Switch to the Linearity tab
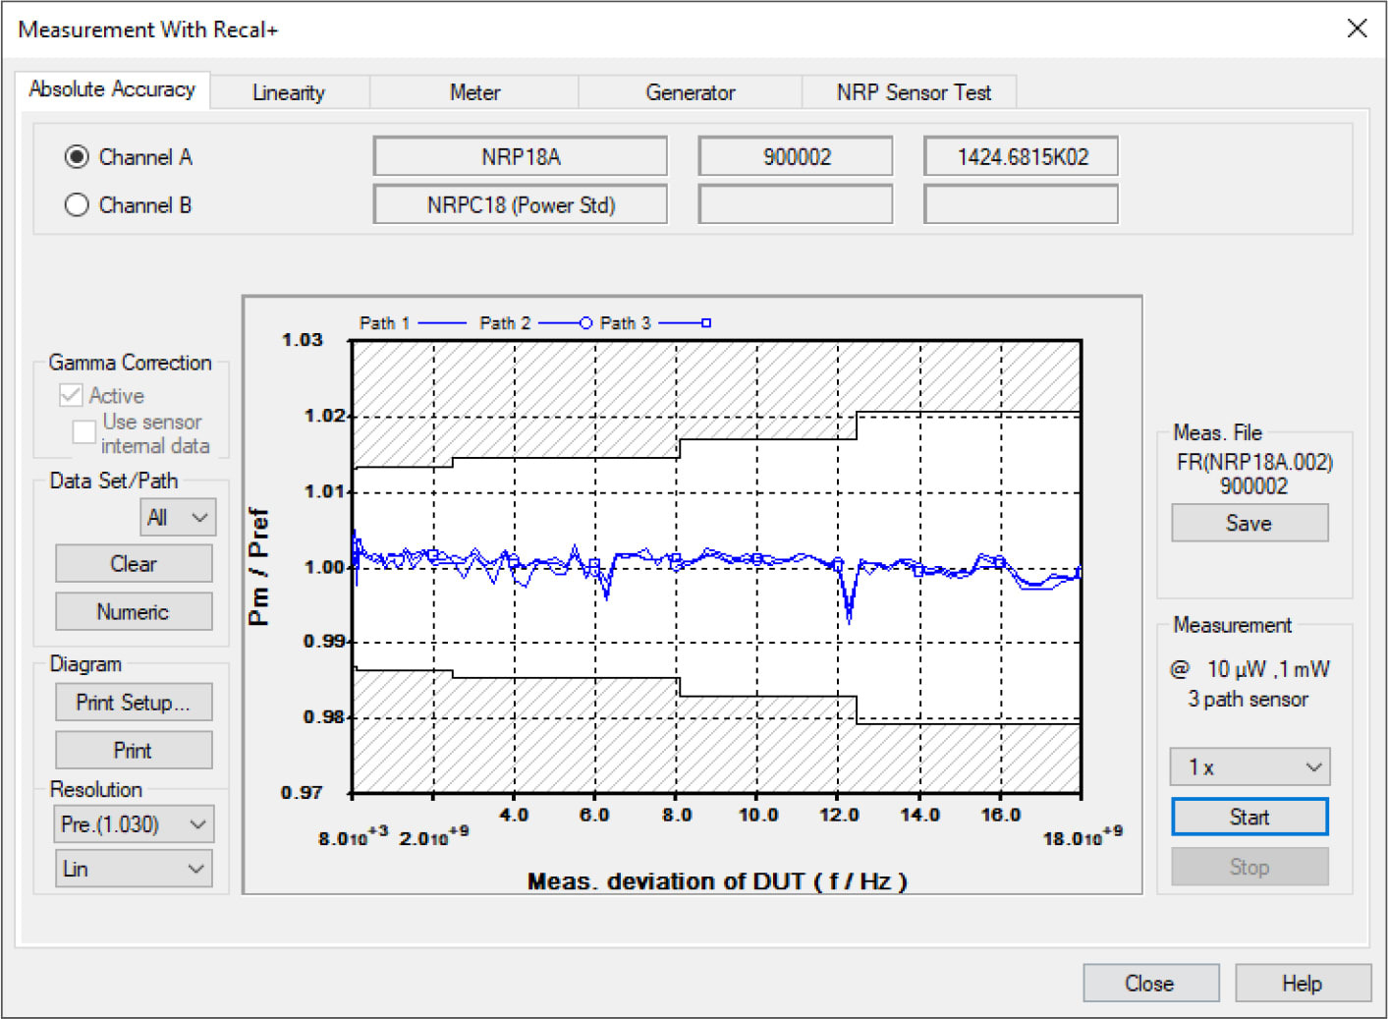Image resolution: width=1388 pixels, height=1019 pixels. [289, 91]
